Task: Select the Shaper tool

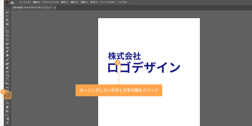Action: [x=7, y=44]
